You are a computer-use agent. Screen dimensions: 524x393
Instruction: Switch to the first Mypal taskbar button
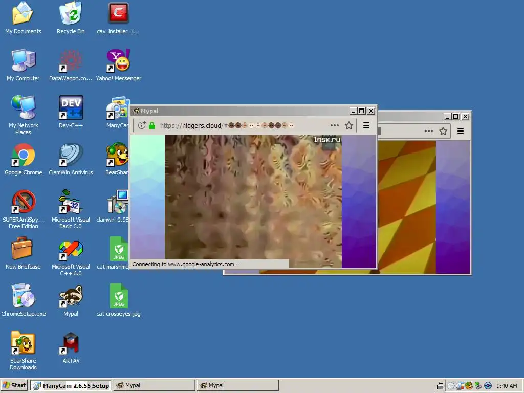[155, 385]
